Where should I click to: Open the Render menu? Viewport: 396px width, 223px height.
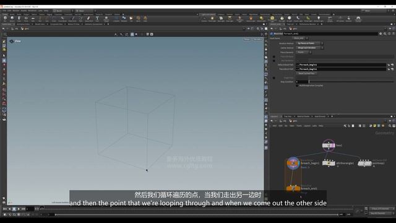(x=16, y=11)
